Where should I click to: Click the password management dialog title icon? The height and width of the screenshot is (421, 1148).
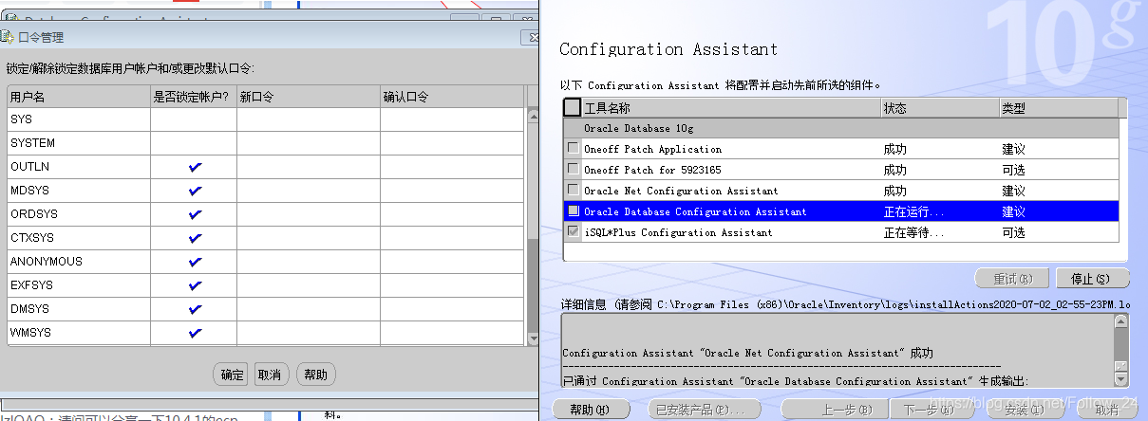9,37
